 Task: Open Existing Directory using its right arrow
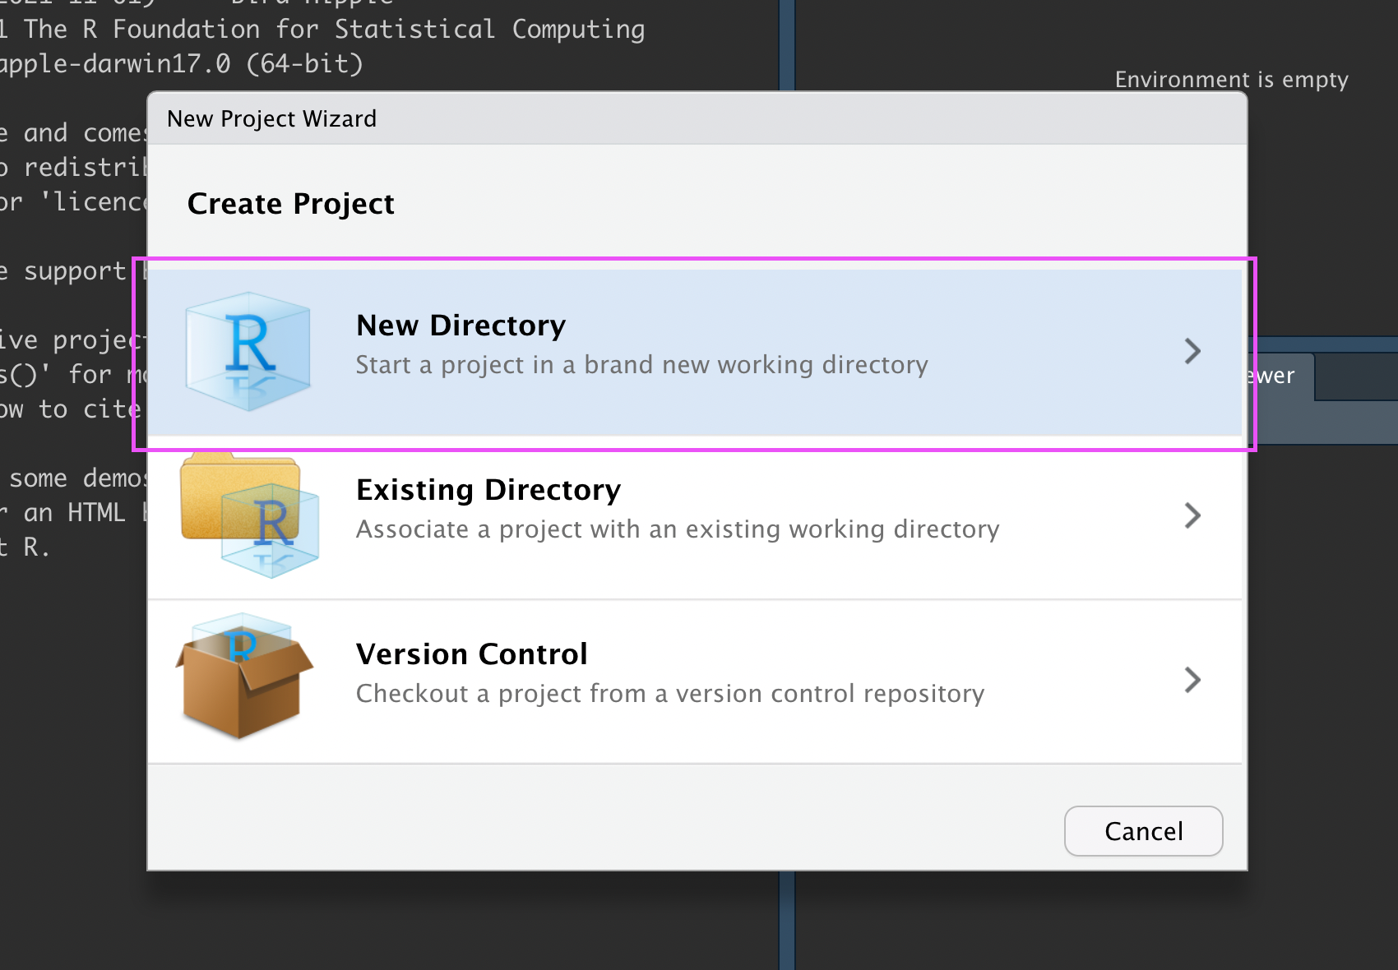(1193, 515)
